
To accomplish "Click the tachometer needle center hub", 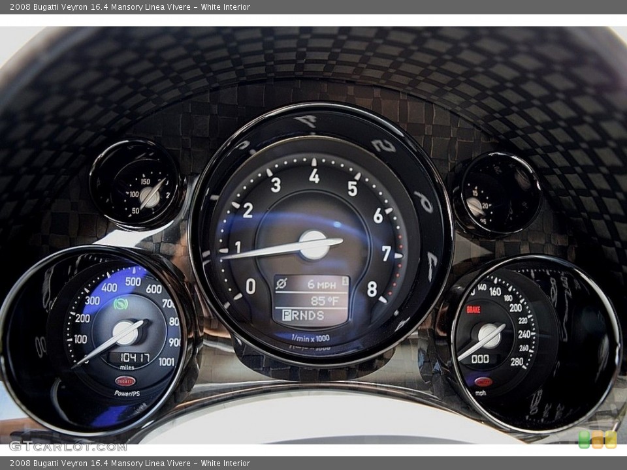I will pos(314,245).
